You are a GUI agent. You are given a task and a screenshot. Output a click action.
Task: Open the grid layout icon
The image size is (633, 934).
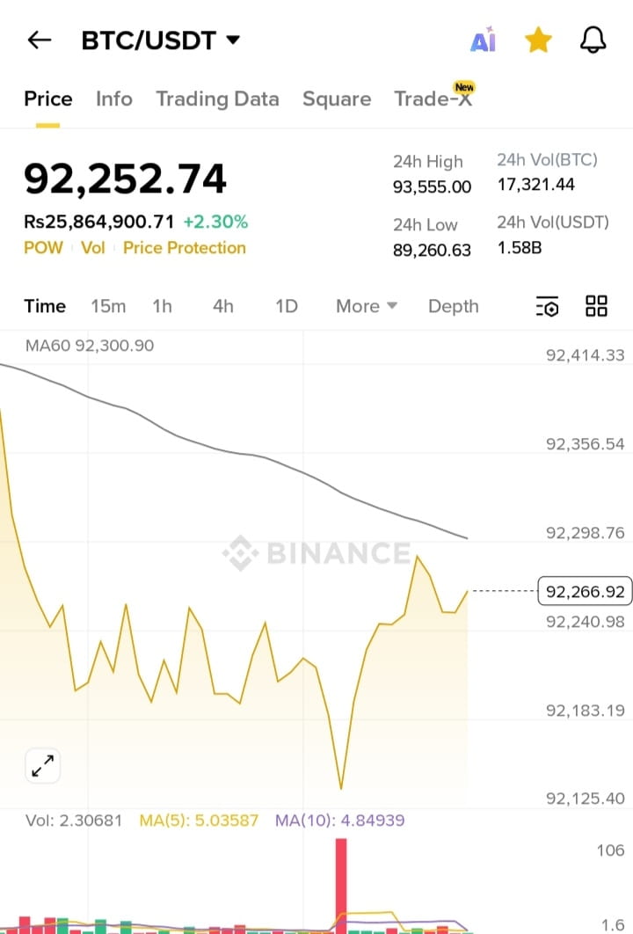(596, 306)
